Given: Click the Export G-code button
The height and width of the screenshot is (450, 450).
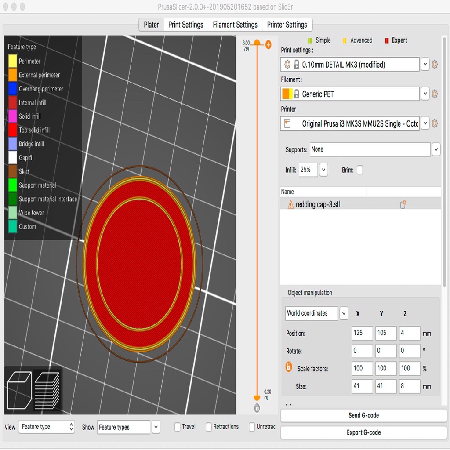Looking at the screenshot, I should tap(363, 432).
